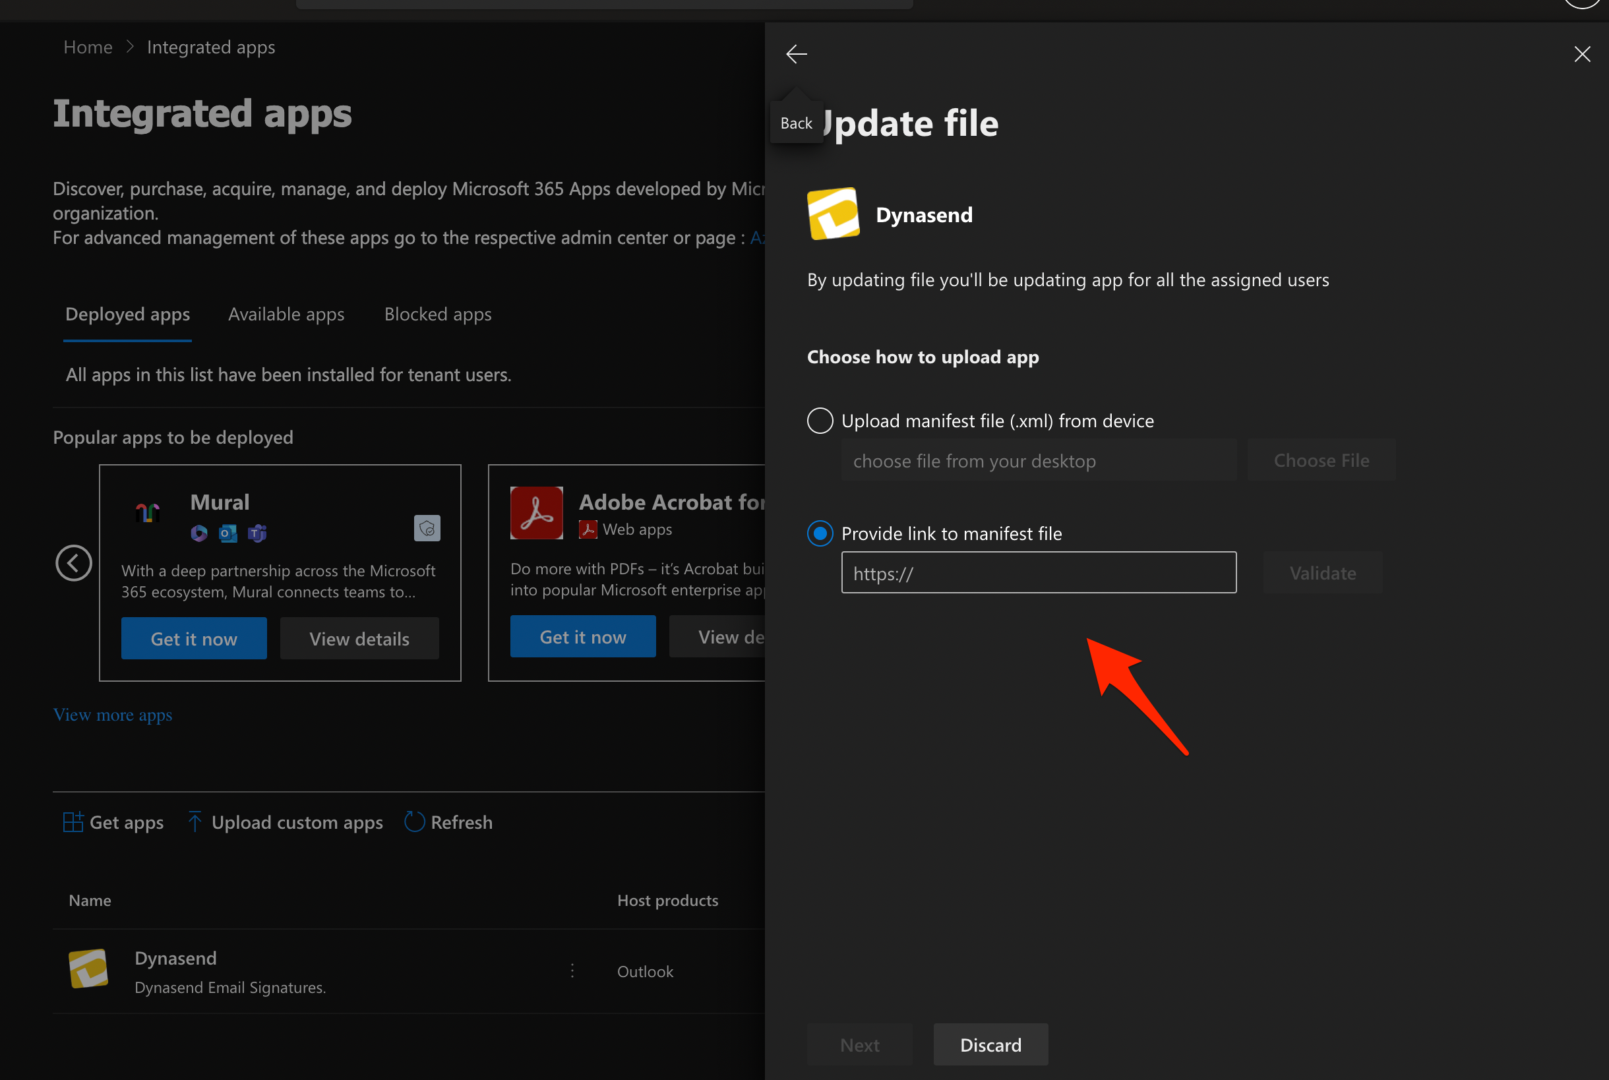Click the previous arrow on the app carousel
Screen dimensions: 1609x1080
tap(74, 562)
